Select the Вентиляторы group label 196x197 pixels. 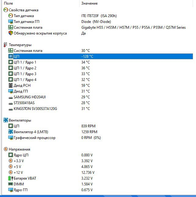[x=20, y=120]
